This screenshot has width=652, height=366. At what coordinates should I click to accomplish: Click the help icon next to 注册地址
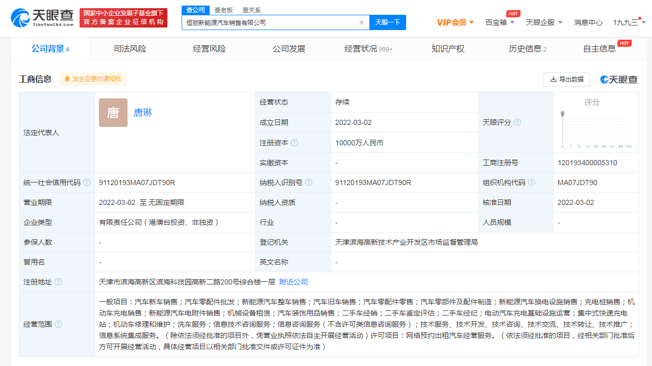[58, 282]
